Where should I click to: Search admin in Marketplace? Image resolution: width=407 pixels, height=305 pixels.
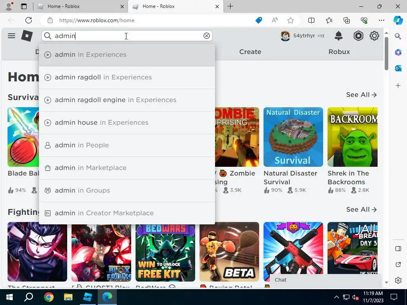[x=127, y=168]
